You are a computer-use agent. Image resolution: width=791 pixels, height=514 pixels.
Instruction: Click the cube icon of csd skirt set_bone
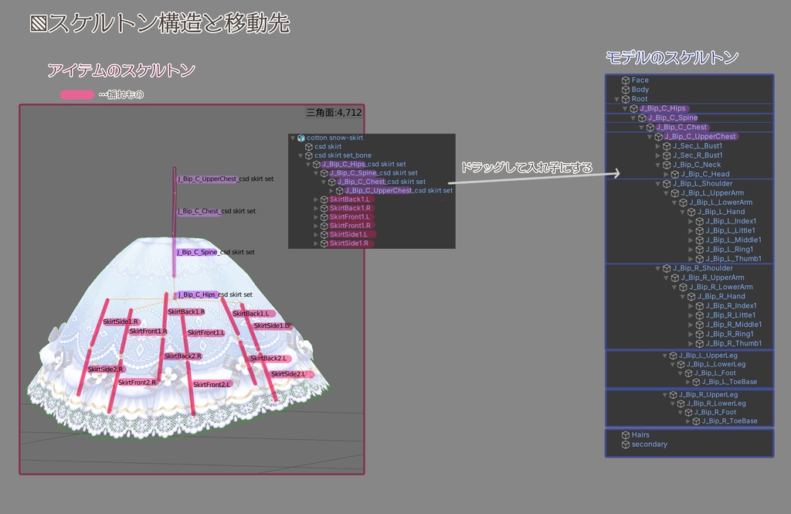point(309,155)
